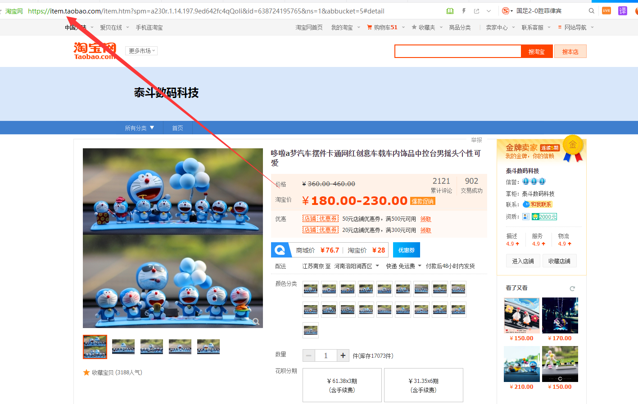
Task: Click the 和我联系 Wangwang contact icon
Action: coord(537,204)
